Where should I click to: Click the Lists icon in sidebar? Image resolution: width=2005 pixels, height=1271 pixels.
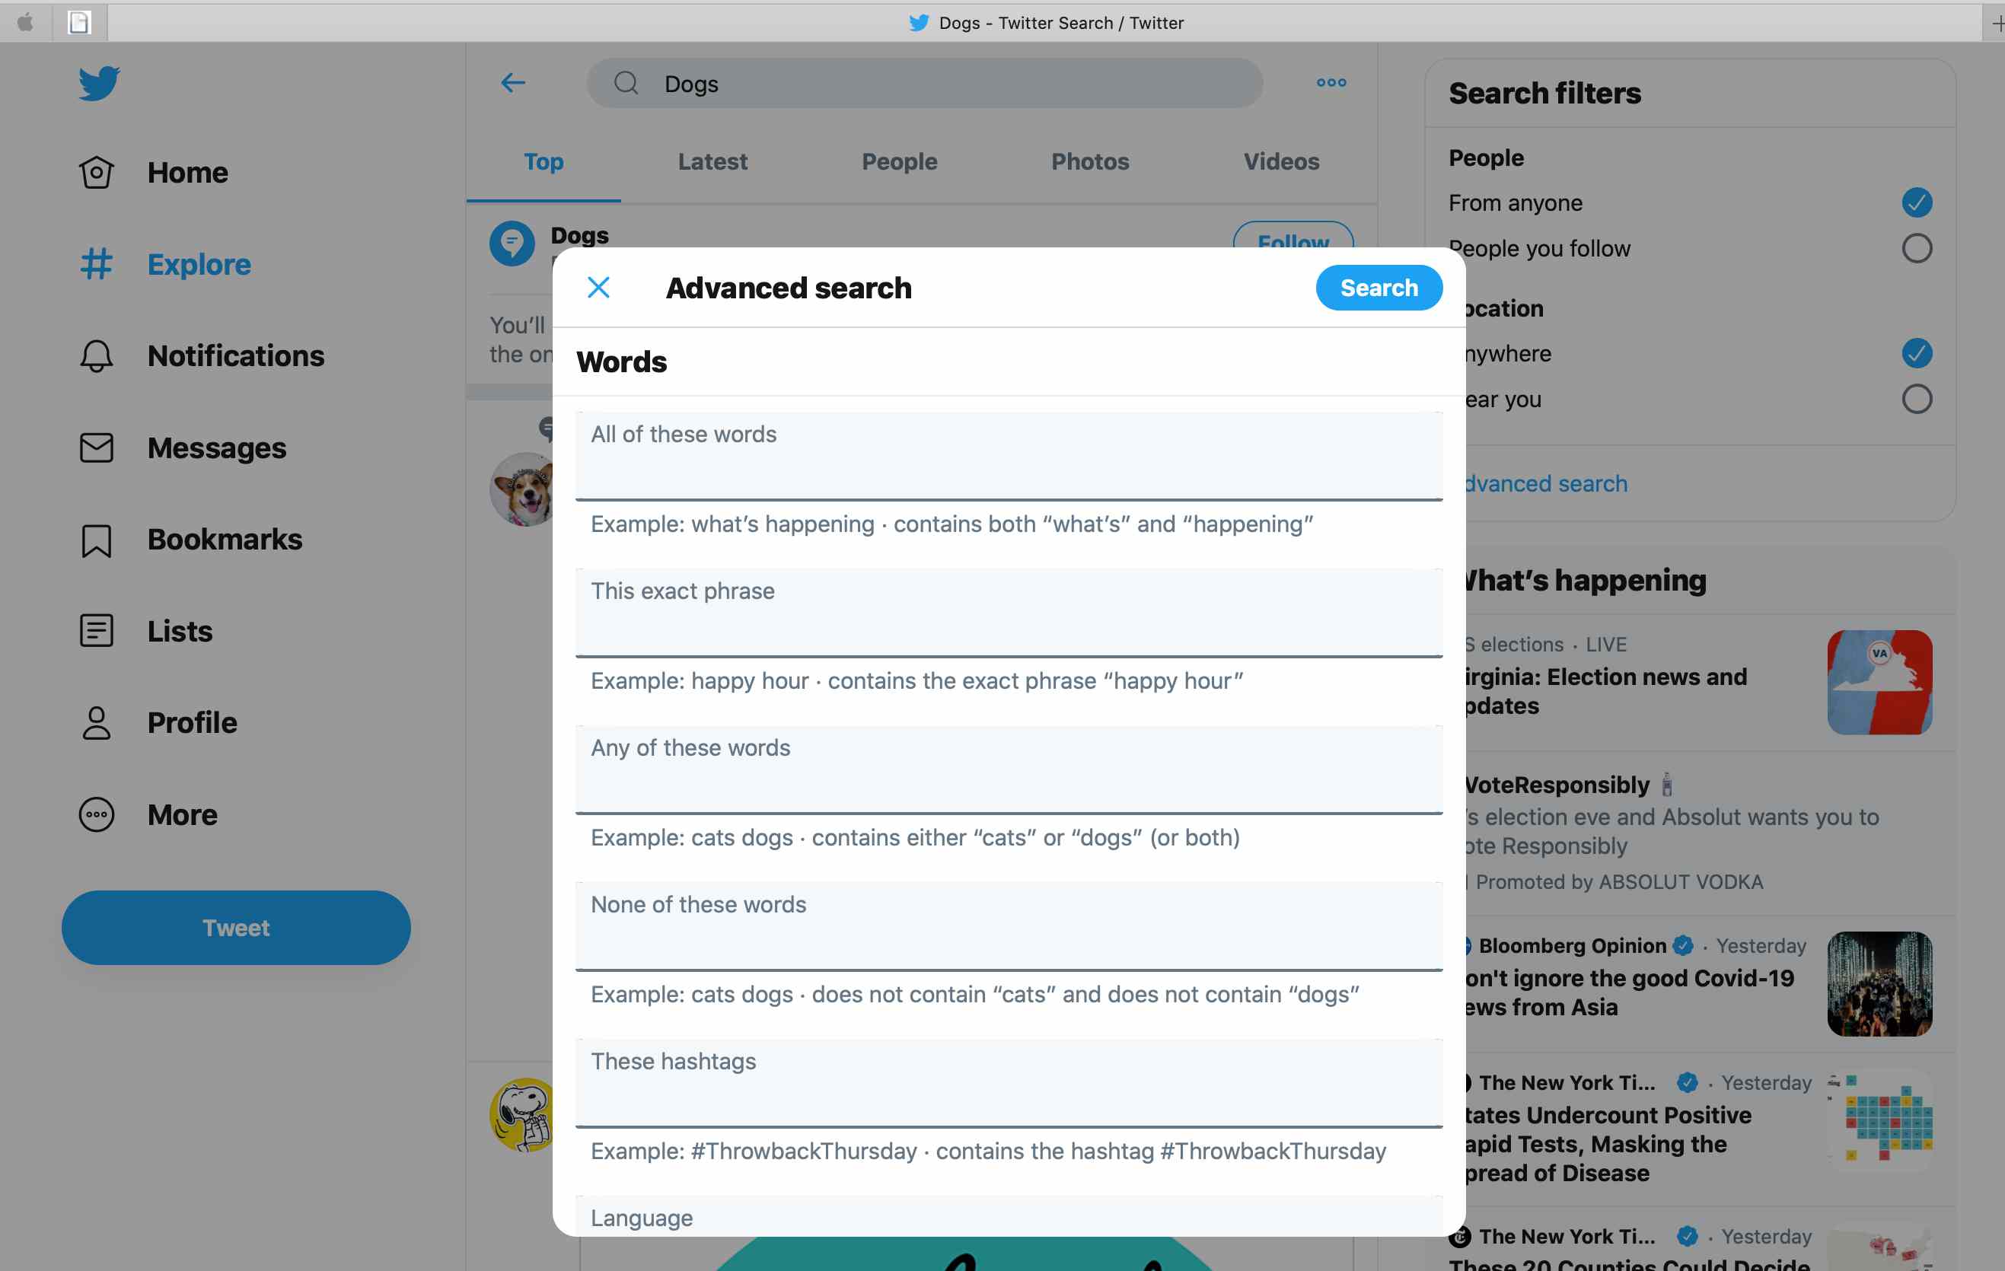95,631
